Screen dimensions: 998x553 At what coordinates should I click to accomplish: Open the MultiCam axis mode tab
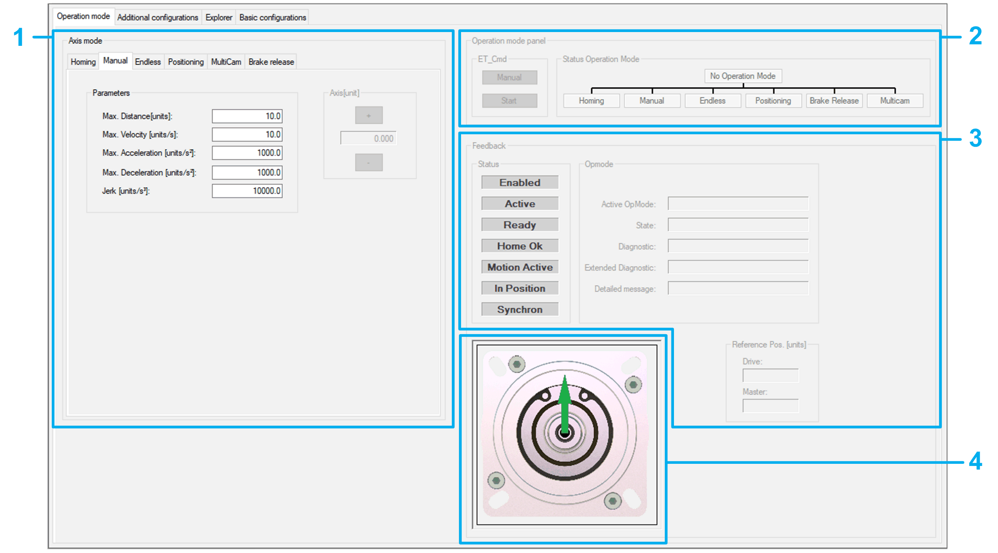pyautogui.click(x=226, y=62)
